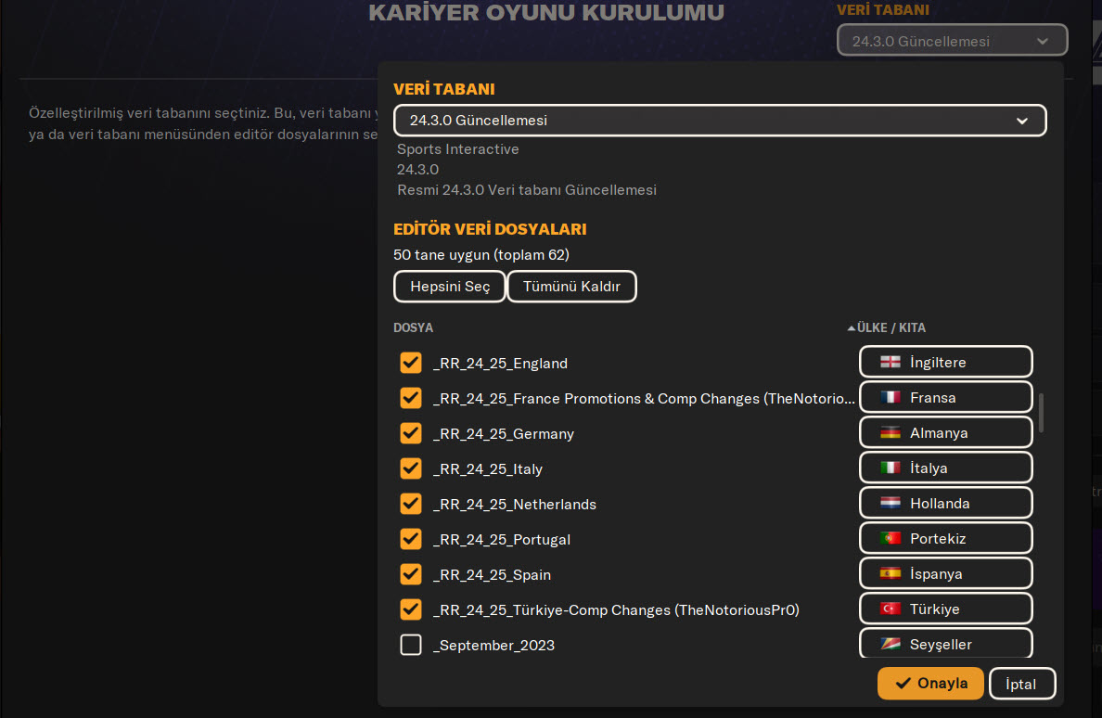Viewport: 1102px width, 718px height.
Task: Uncheck the _RR_24_25_Spain file
Action: pyautogui.click(x=411, y=574)
